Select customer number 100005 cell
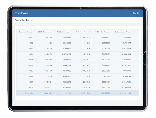 click(30, 60)
